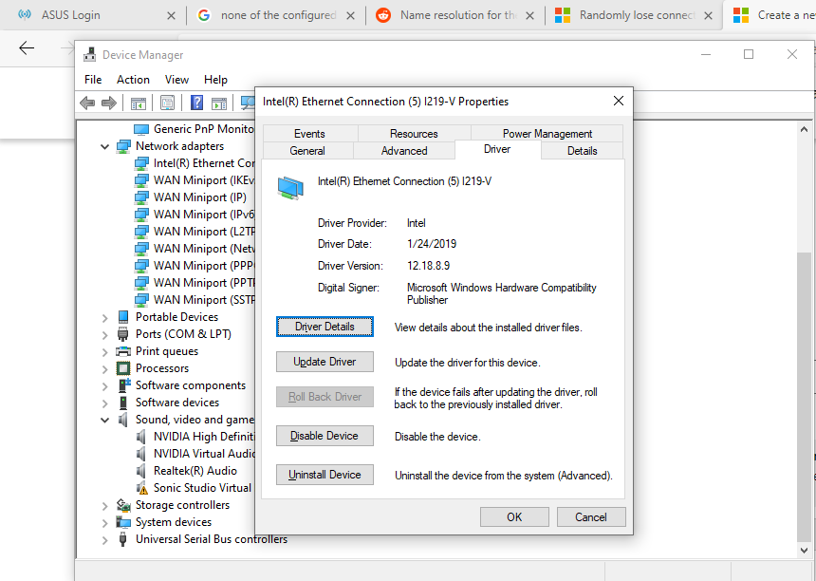Image resolution: width=816 pixels, height=581 pixels.
Task: Click the Device Manager title bar icon
Action: (x=90, y=54)
